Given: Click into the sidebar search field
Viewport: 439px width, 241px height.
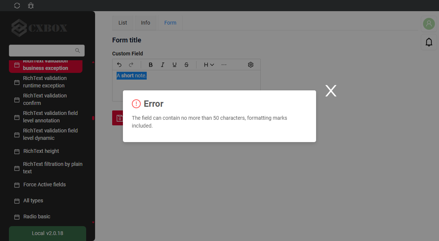Looking at the screenshot, I should tap(47, 51).
